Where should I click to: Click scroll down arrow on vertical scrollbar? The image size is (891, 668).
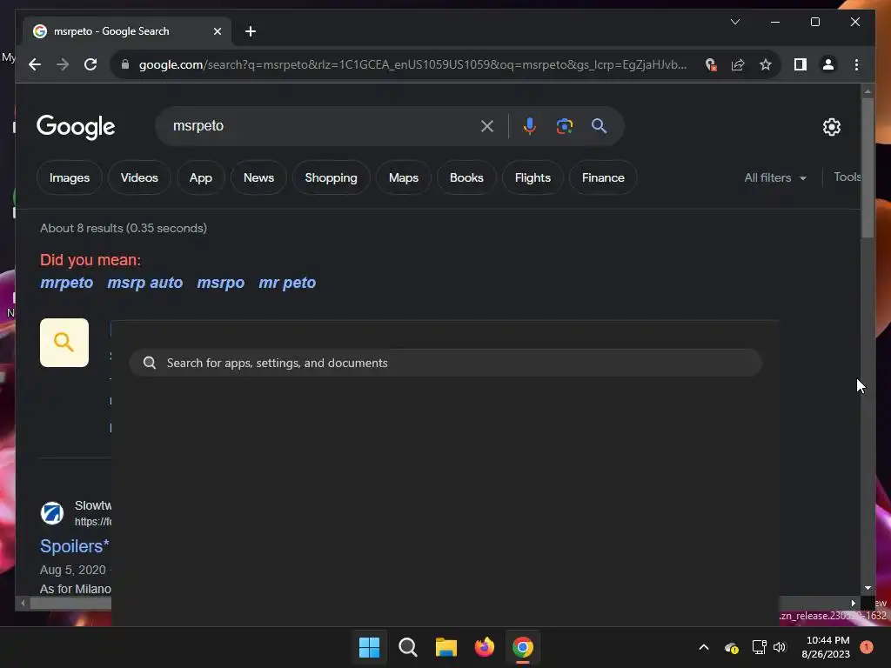coord(868,589)
